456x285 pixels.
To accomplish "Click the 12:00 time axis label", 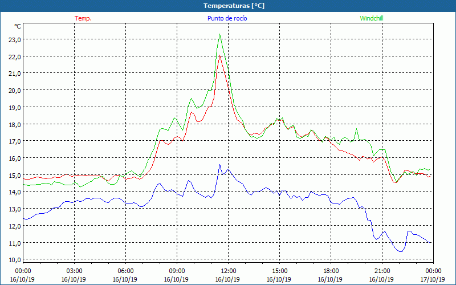I will pos(228,271).
